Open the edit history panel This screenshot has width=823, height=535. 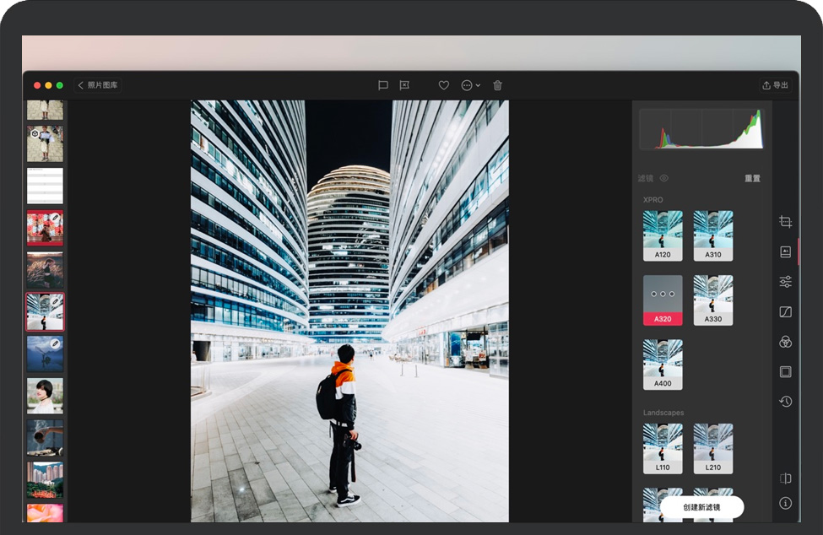tap(785, 402)
